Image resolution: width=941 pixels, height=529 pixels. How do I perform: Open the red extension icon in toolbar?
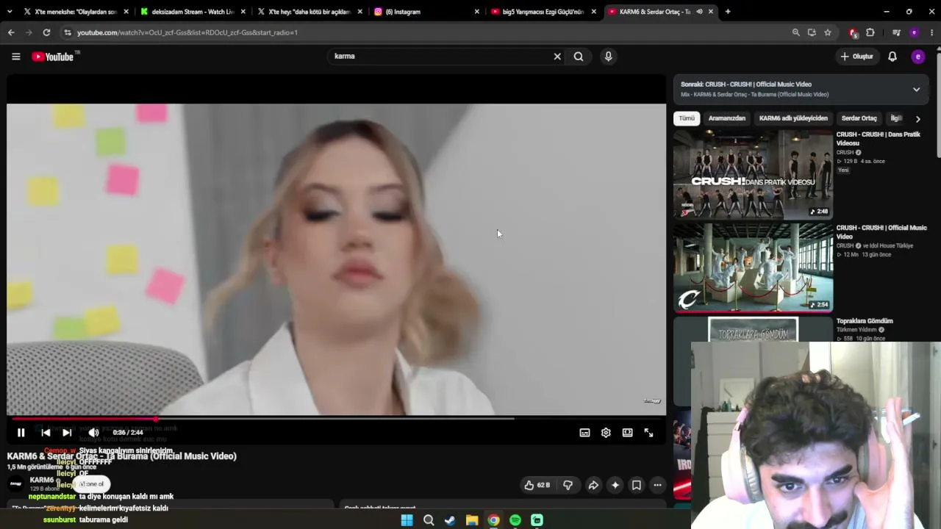[853, 32]
